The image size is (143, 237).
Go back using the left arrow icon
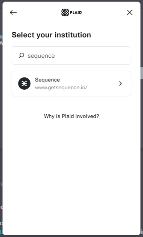(13, 12)
